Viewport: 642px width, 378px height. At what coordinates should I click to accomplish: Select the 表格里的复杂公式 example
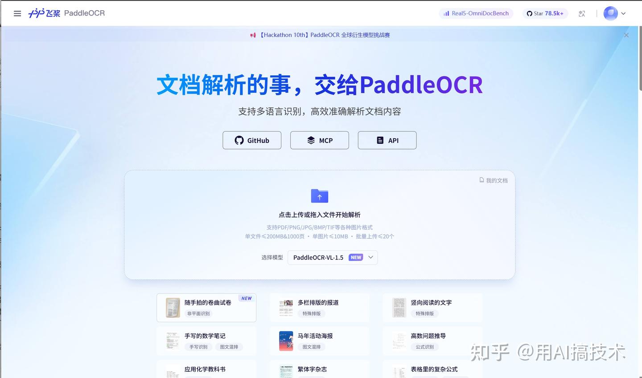[x=432, y=369]
